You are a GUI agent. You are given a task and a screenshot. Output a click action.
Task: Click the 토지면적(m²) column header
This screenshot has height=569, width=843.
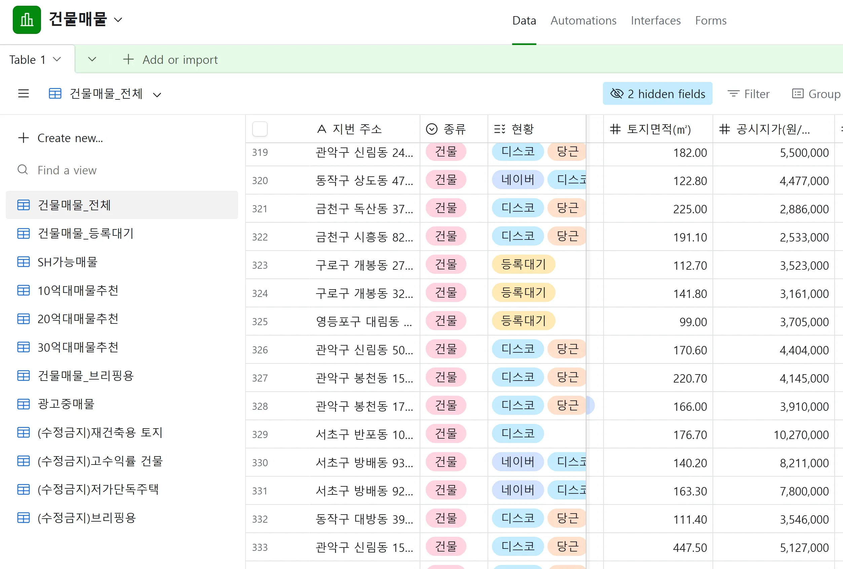pos(658,129)
